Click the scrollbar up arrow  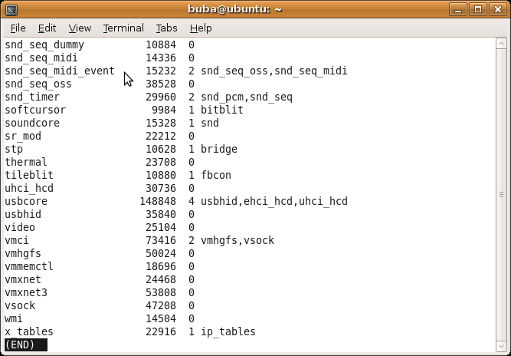[501, 44]
